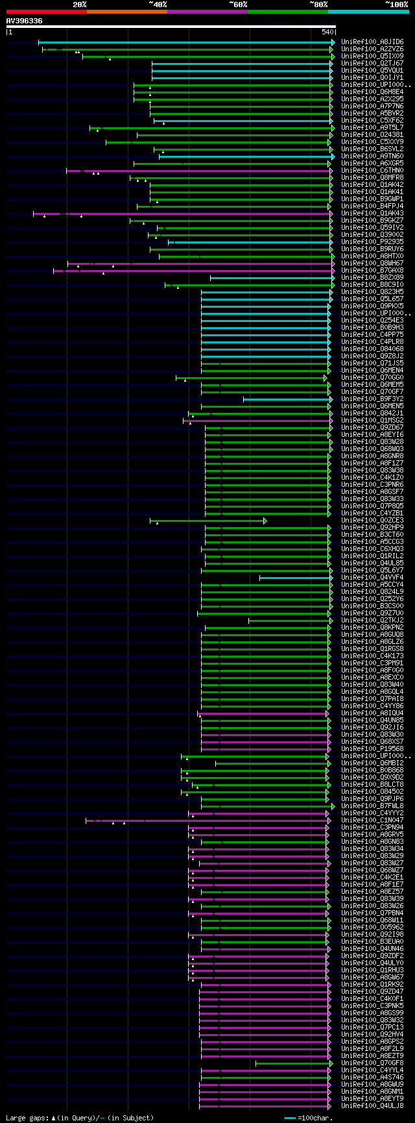
Task: Open the UniRef100_B4FPJ4 hit label
Action: pos(372,206)
